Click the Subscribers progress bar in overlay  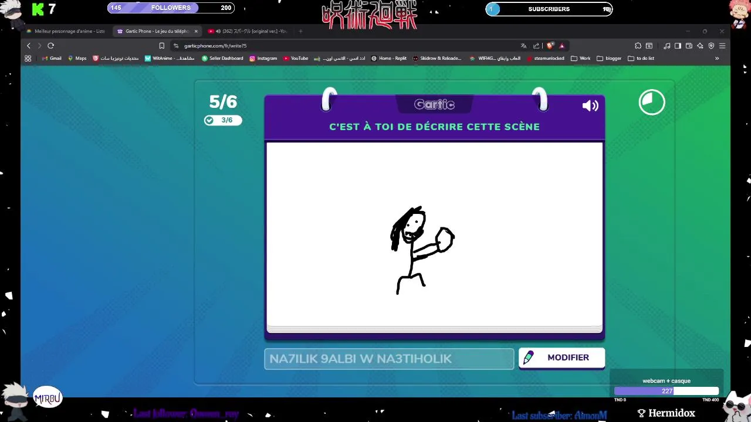(549, 9)
